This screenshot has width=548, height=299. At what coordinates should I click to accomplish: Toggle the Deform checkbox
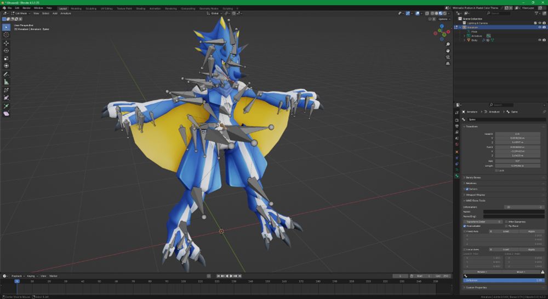[467, 189]
